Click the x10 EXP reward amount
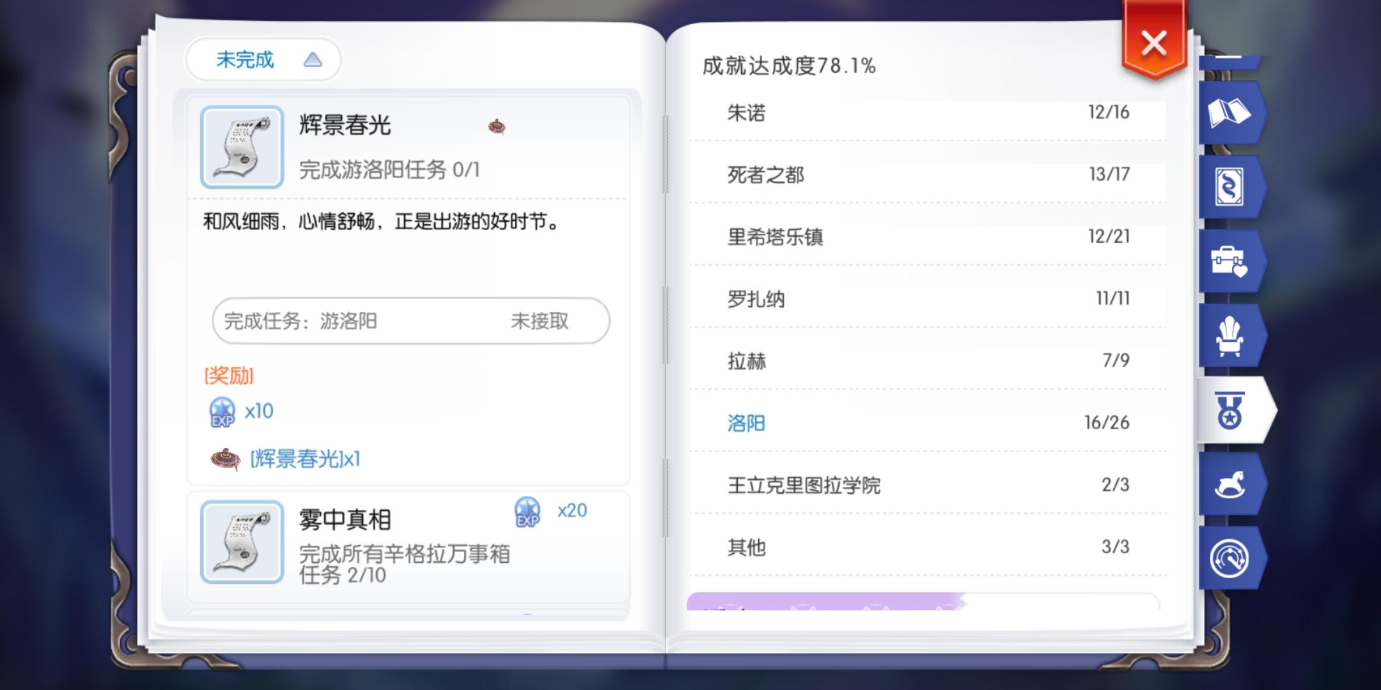The width and height of the screenshot is (1381, 690). (x=259, y=411)
